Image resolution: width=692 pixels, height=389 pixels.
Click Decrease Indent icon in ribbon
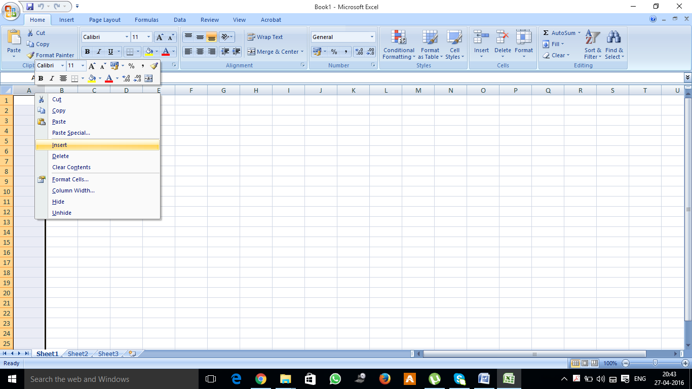coord(224,52)
